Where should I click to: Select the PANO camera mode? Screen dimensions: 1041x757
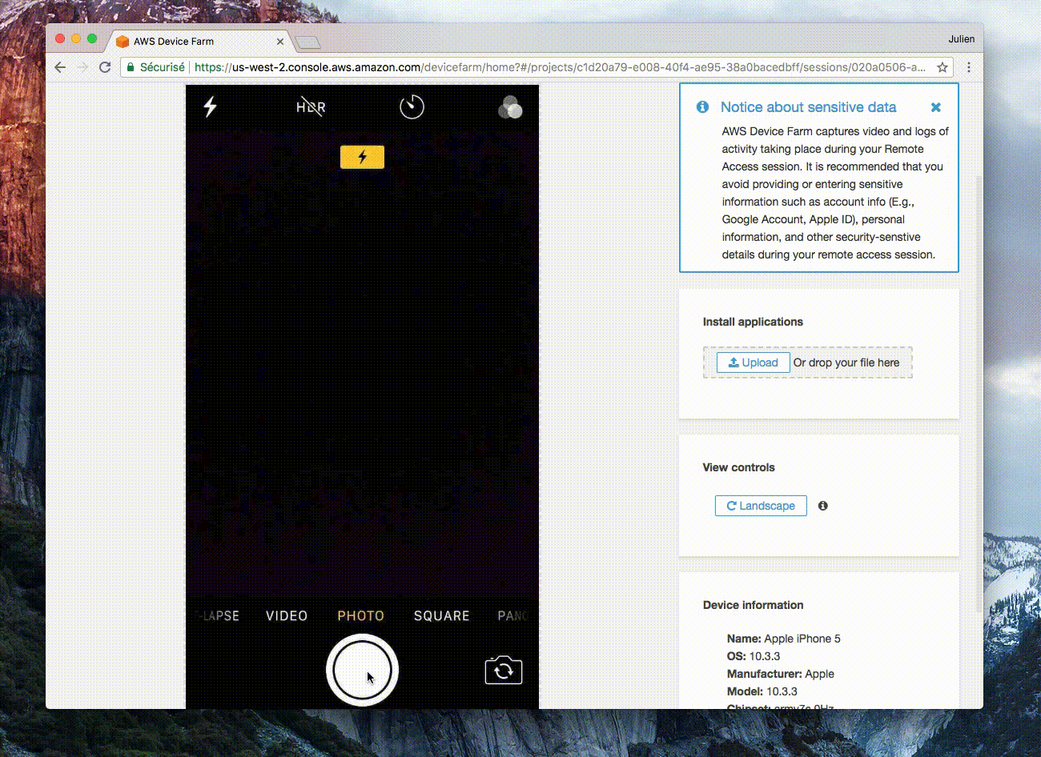click(513, 615)
